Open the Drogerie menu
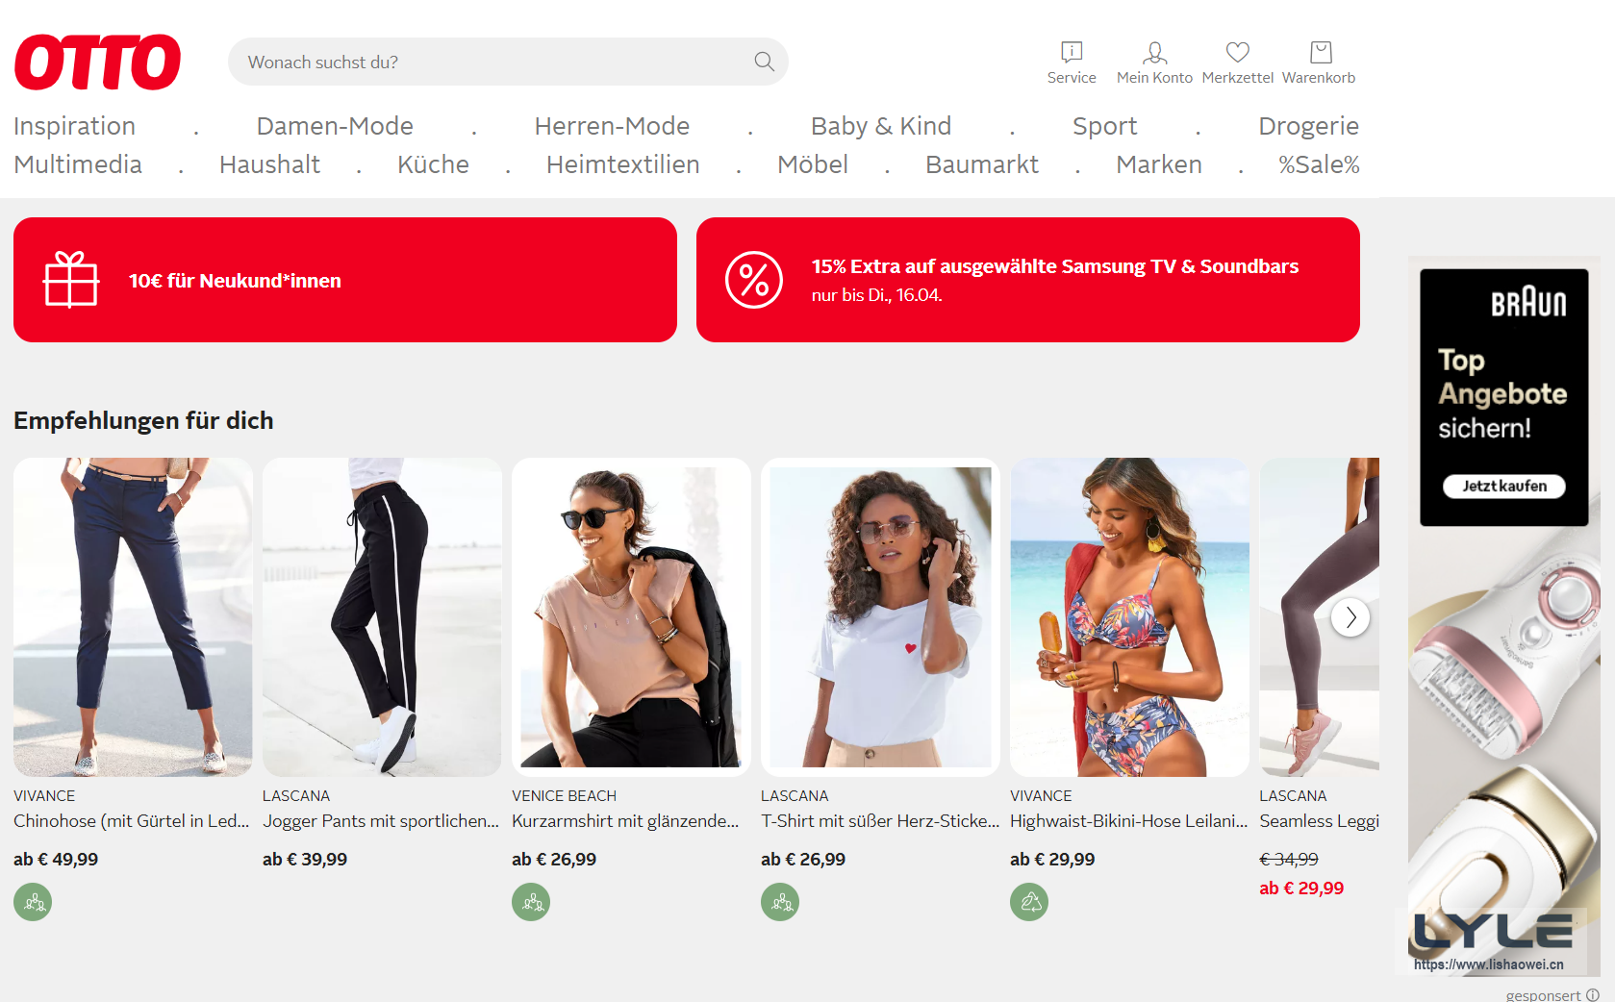Image resolution: width=1615 pixels, height=1002 pixels. (x=1309, y=126)
